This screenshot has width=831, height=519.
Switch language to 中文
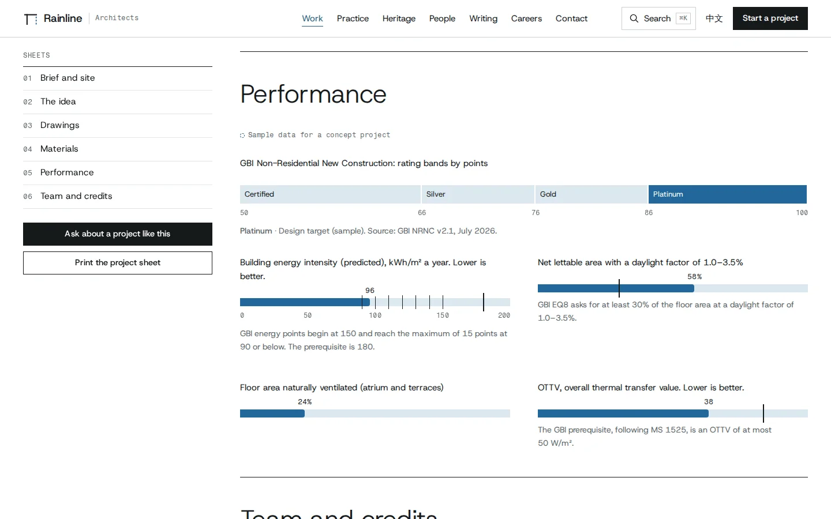(714, 18)
